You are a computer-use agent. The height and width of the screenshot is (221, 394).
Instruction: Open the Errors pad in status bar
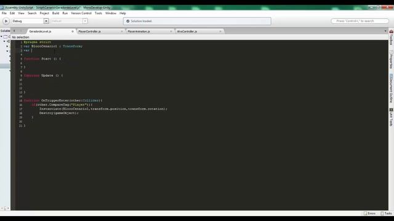click(369, 214)
